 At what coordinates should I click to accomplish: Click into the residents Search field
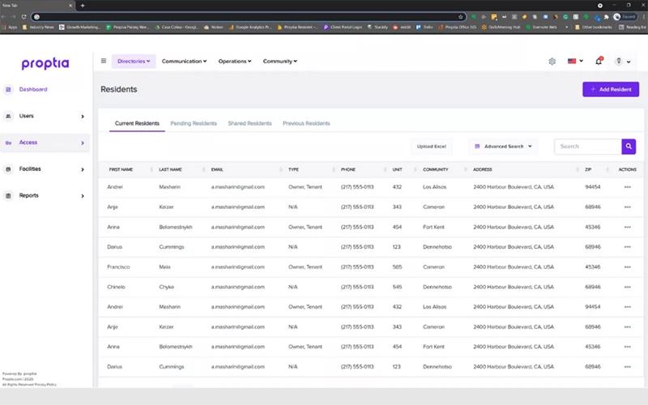click(x=588, y=147)
